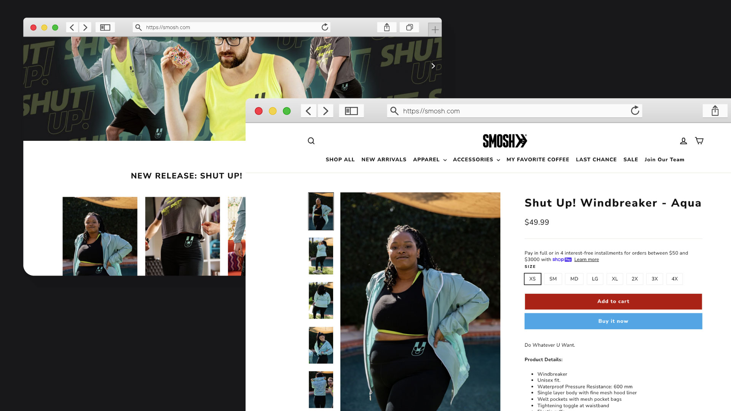Screen dimensions: 731x411
Task: Open the account profile icon
Action: click(683, 141)
